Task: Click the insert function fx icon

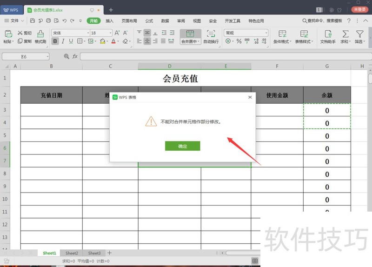Action: [x=74, y=56]
